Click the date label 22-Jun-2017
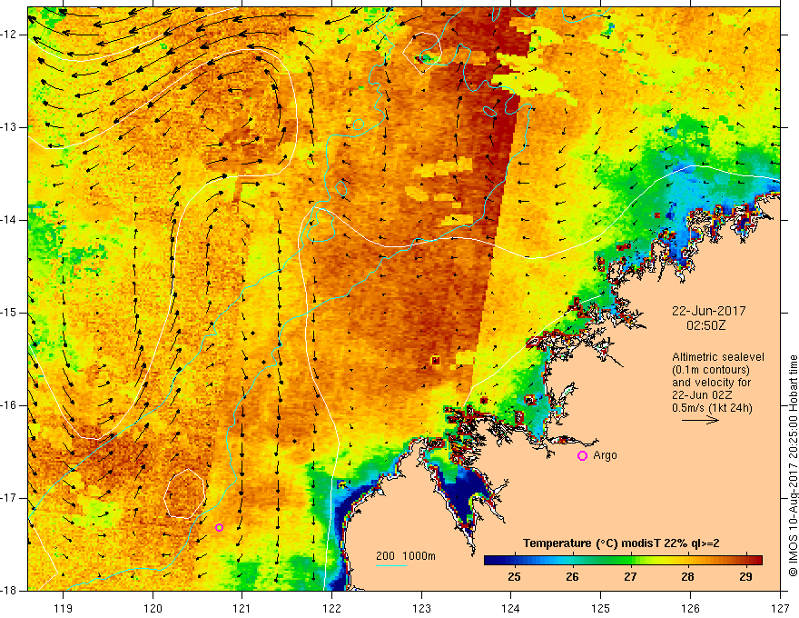This screenshot has width=799, height=618. (x=709, y=311)
